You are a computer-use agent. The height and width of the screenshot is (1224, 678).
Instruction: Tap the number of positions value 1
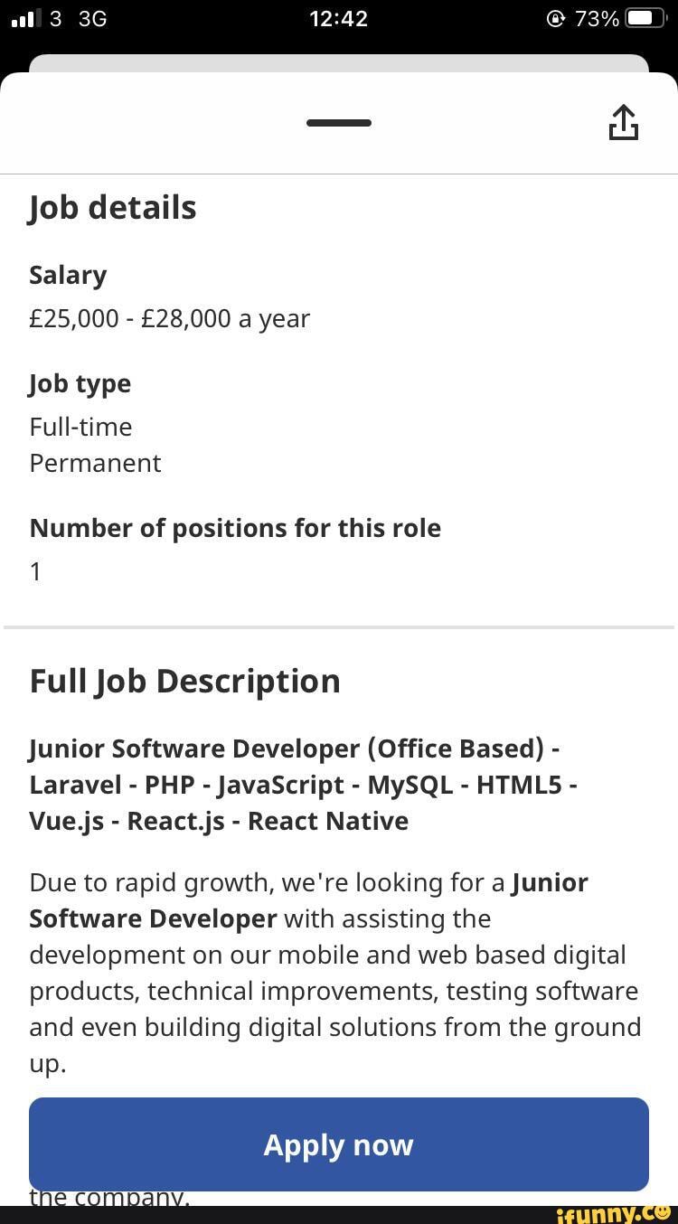coord(35,570)
